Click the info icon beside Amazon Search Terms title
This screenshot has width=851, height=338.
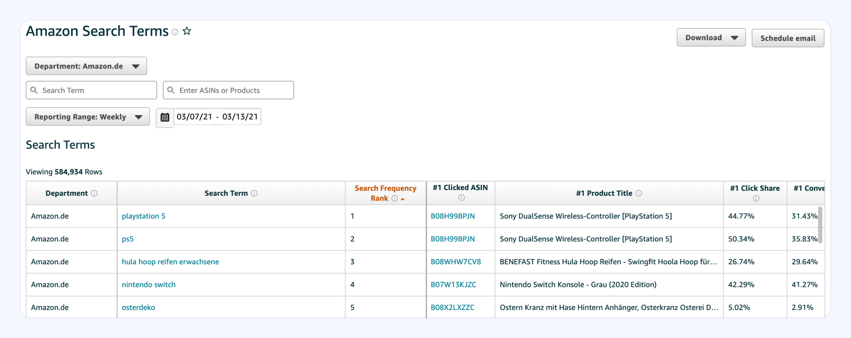[x=175, y=32]
